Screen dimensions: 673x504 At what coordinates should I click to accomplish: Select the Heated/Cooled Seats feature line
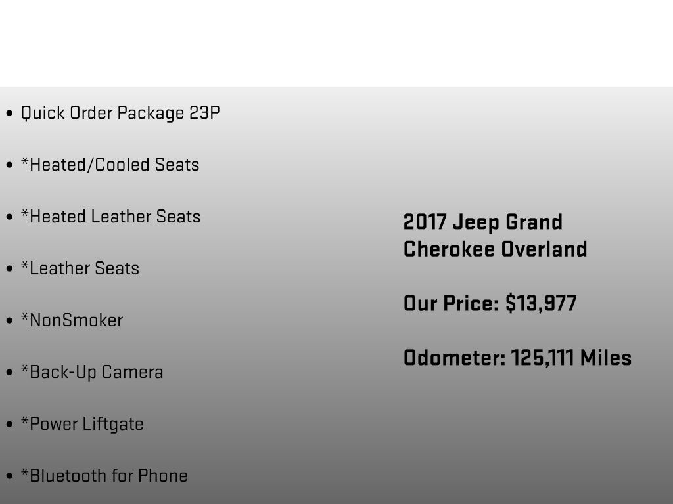(x=110, y=165)
